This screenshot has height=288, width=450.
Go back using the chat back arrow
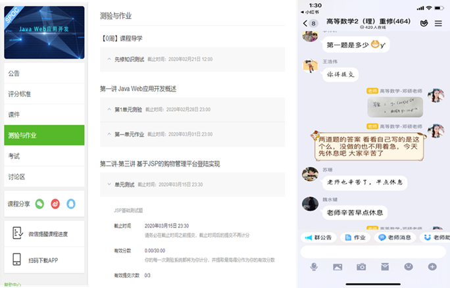pos(305,24)
